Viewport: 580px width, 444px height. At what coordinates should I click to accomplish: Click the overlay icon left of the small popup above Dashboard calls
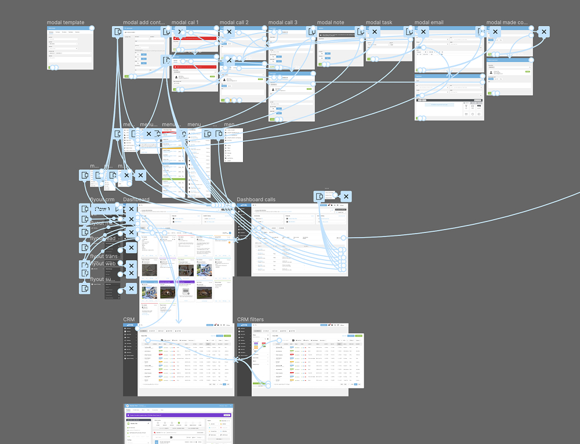(x=320, y=196)
